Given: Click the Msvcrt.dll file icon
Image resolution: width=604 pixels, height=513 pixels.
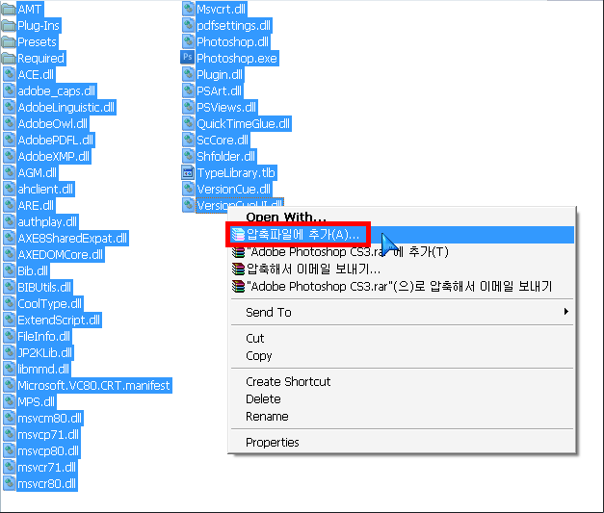Looking at the screenshot, I should tap(188, 9).
